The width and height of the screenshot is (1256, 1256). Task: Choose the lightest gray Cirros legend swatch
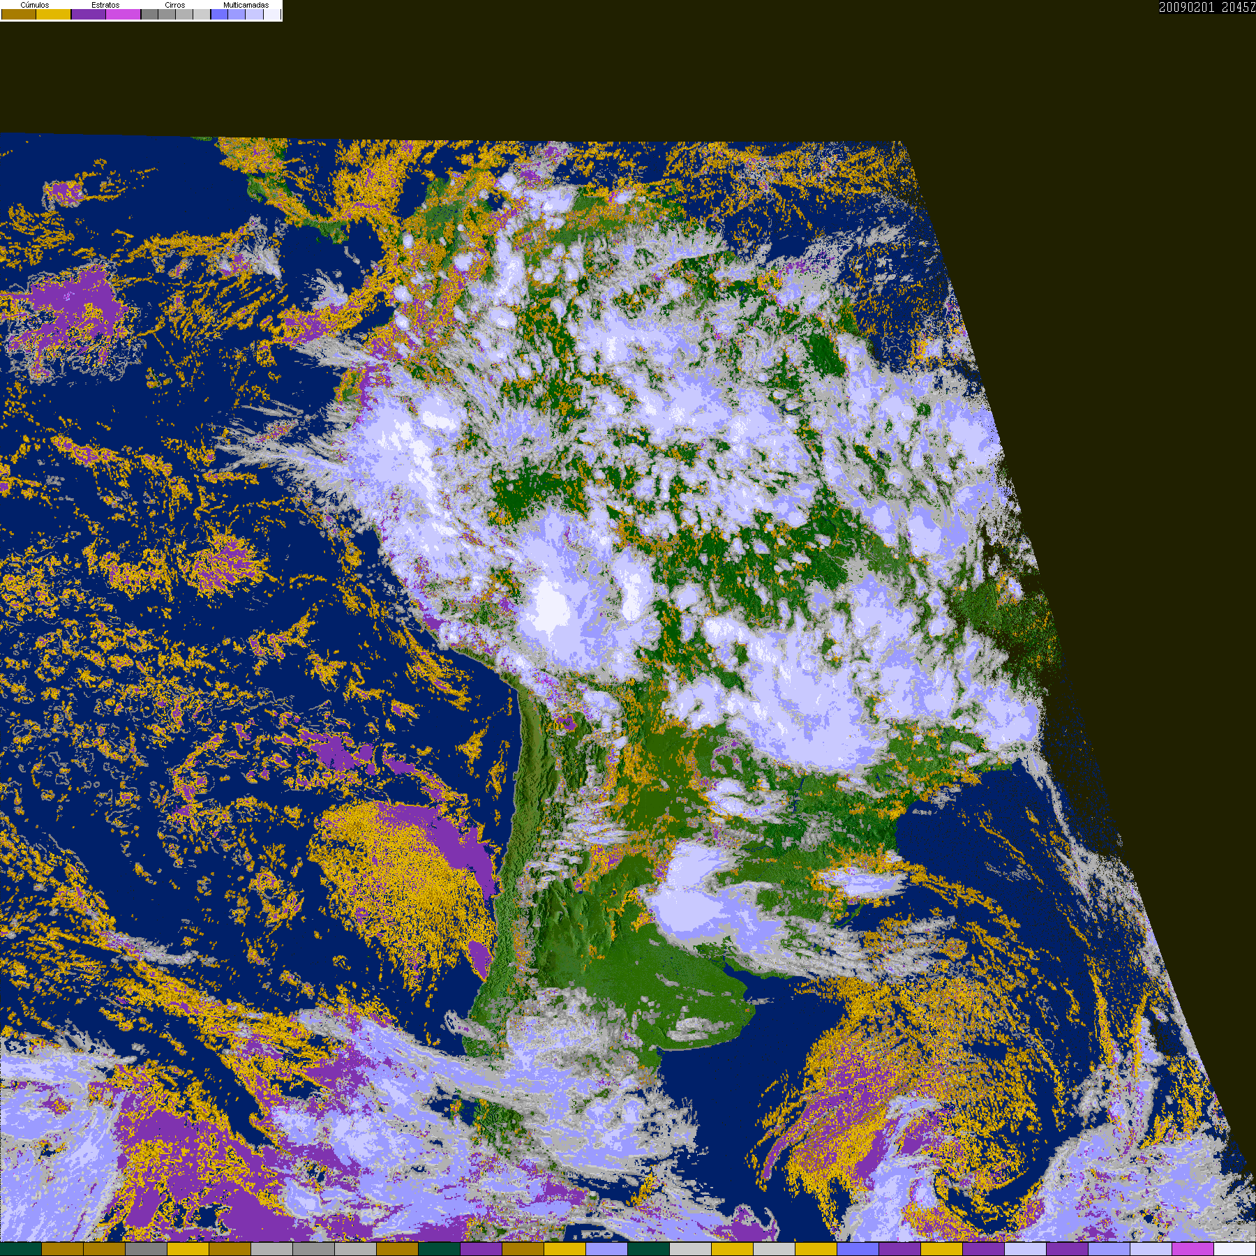tap(202, 15)
